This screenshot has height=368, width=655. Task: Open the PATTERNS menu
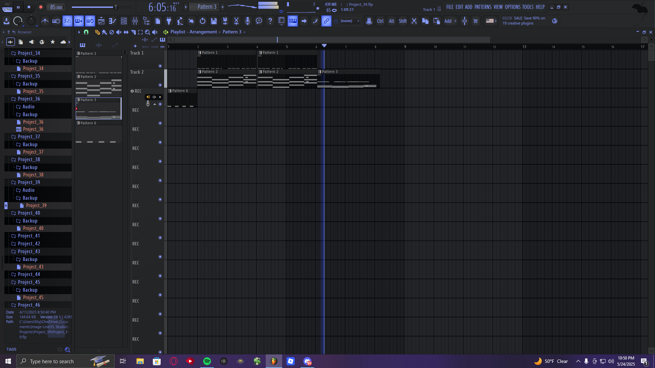tap(483, 7)
